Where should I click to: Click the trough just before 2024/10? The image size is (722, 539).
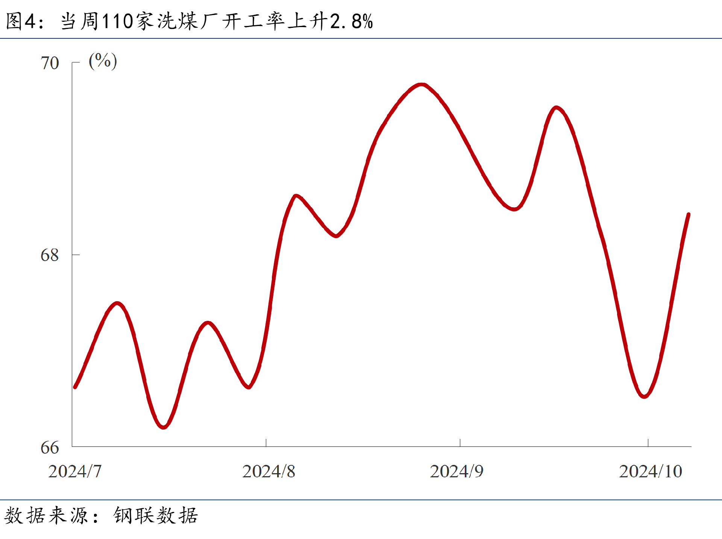click(x=645, y=396)
